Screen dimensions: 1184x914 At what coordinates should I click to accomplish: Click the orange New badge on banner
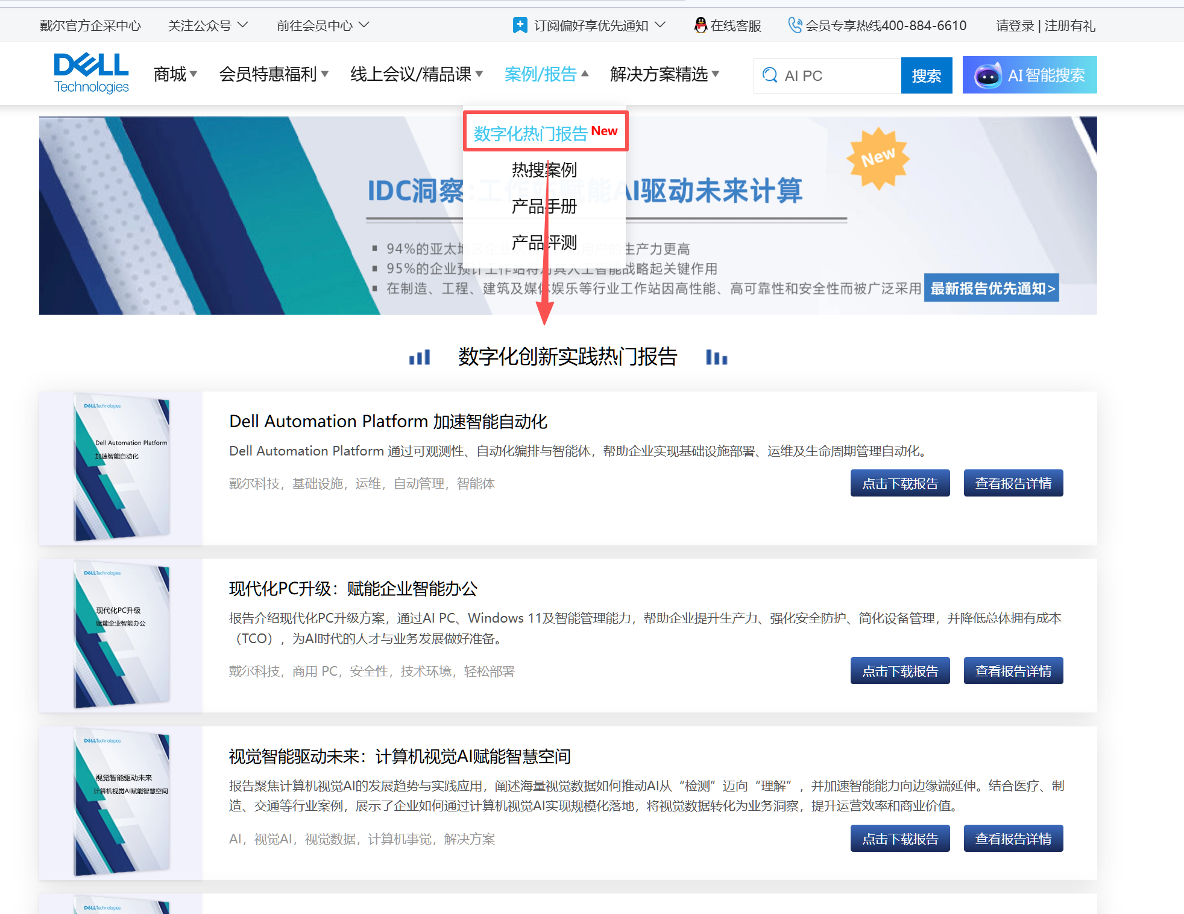coord(878,158)
